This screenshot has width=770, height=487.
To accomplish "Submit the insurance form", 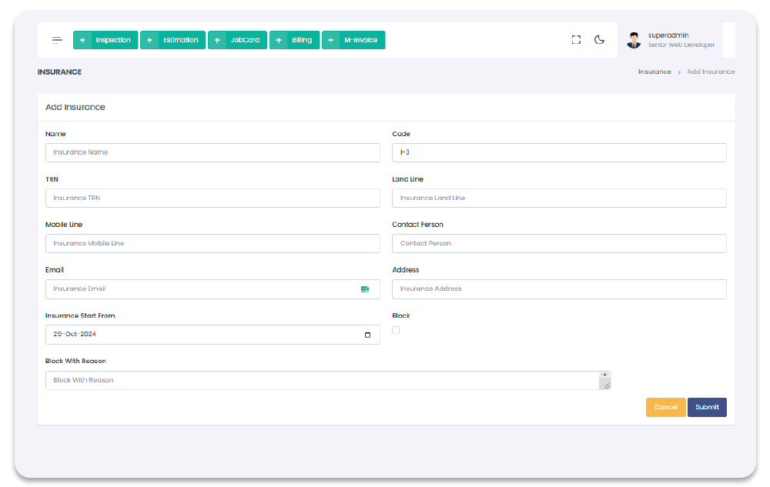I will tap(707, 407).
